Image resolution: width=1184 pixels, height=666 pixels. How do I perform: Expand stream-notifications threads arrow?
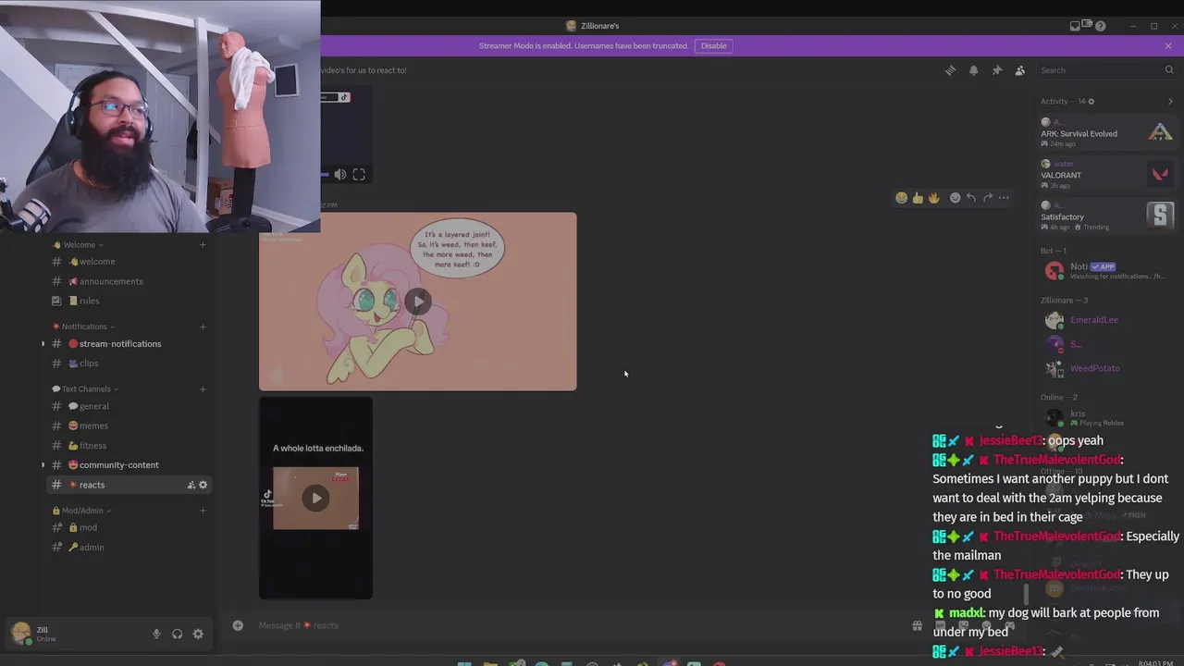pyautogui.click(x=43, y=344)
